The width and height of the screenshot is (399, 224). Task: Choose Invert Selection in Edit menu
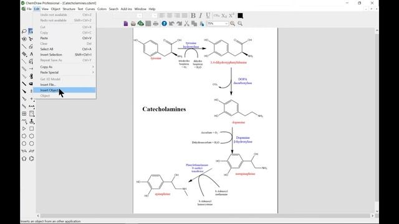coord(64,55)
